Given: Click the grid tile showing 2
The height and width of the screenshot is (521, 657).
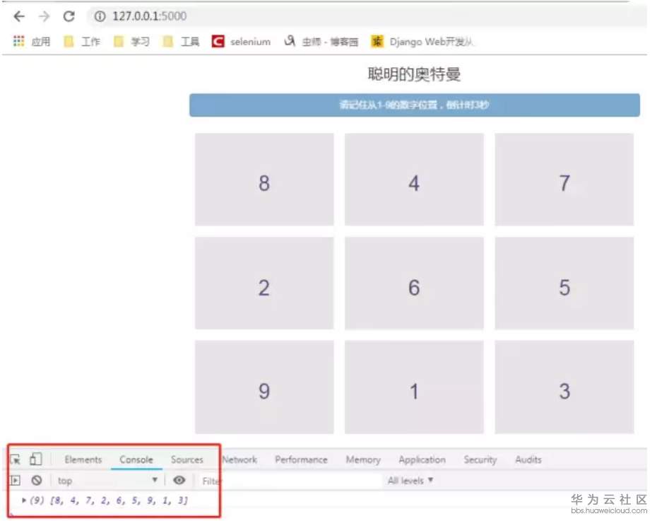Looking at the screenshot, I should point(264,283).
